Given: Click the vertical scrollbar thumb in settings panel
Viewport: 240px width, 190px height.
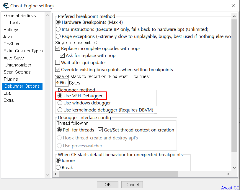Looking at the screenshot, I should pyautogui.click(x=234, y=86).
